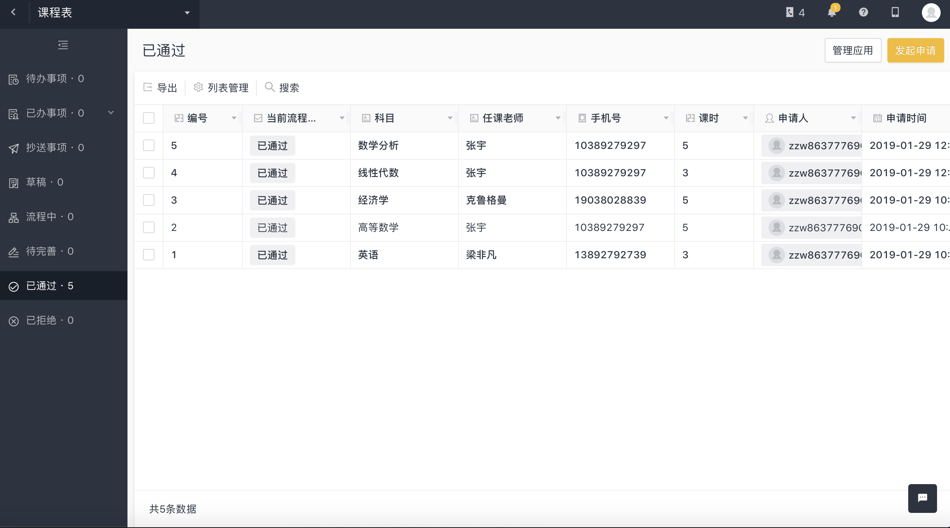Click the 课程表 title text
Image resolution: width=950 pixels, height=528 pixels.
(x=55, y=13)
